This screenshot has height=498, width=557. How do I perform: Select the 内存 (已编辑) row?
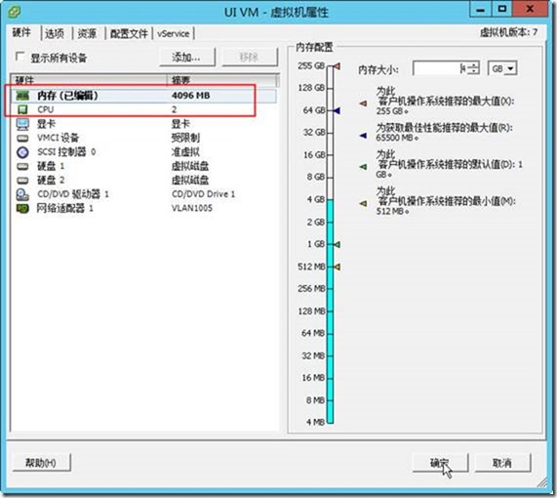pos(143,96)
